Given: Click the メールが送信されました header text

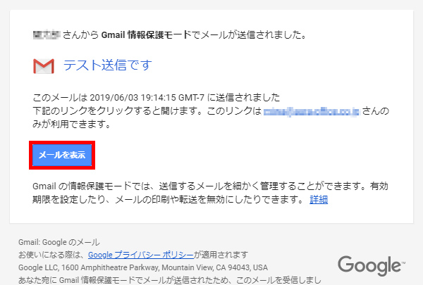Looking at the screenshot, I should click(254, 35).
